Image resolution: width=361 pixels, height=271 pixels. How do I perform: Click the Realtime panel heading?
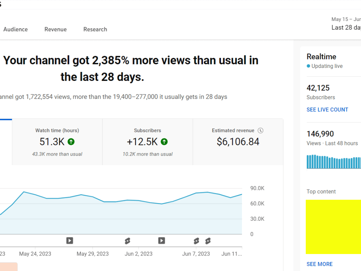(x=321, y=57)
